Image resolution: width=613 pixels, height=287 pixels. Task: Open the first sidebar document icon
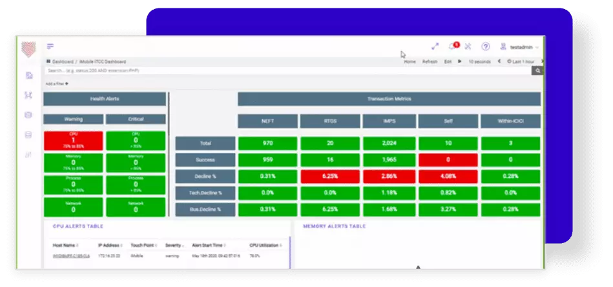(x=28, y=75)
